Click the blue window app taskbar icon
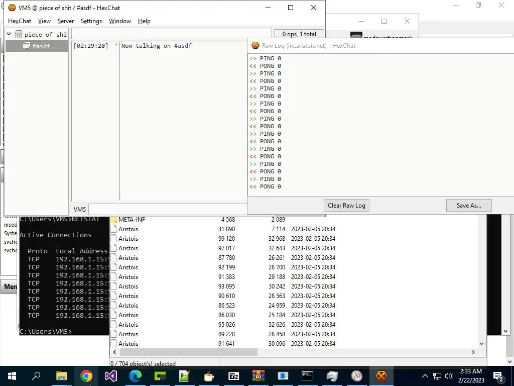Screen dimensions: 514x386 [283, 376]
